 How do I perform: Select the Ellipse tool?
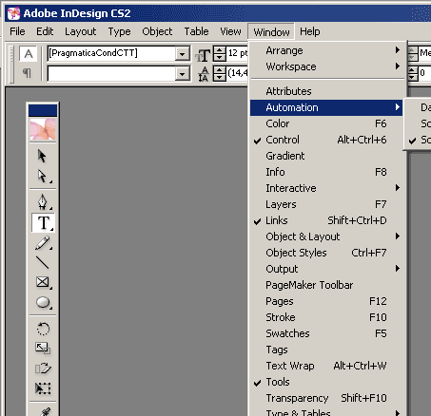43,302
